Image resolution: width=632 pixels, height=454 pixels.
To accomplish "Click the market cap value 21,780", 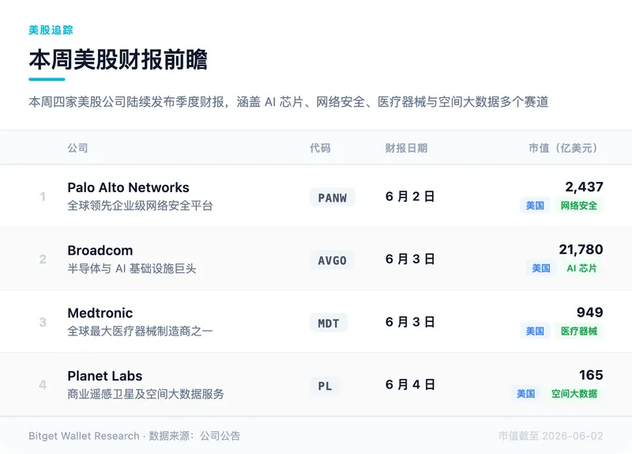I will pyautogui.click(x=581, y=249).
